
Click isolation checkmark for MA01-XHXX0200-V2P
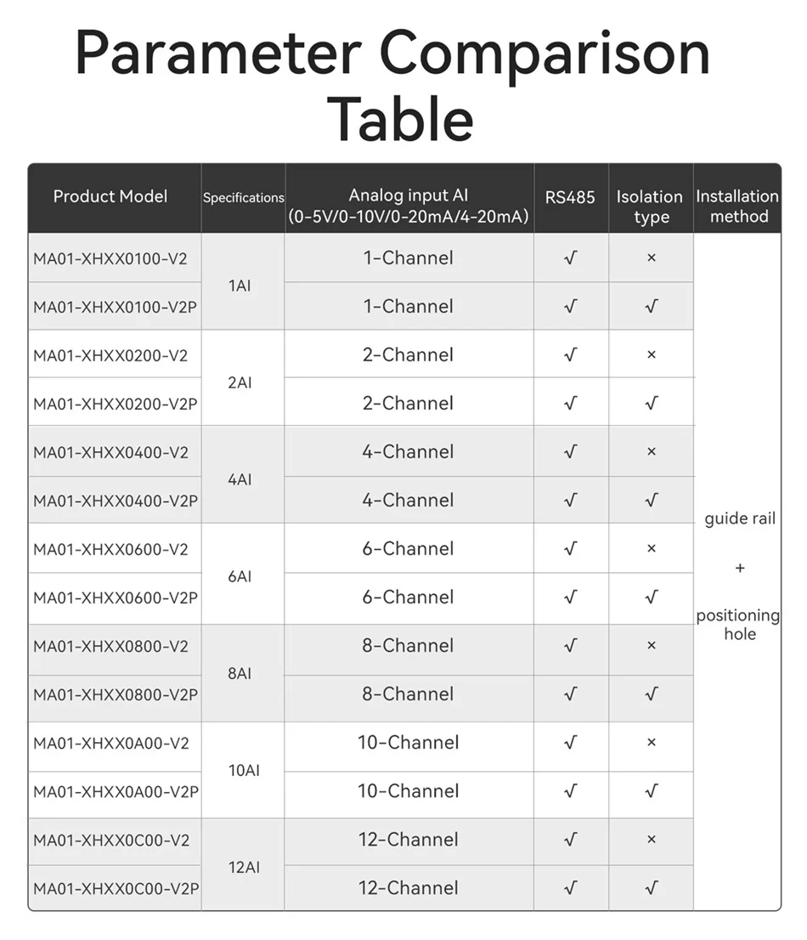coord(652,403)
